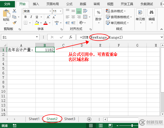Open 套用表格格式 menu

point(119,17)
